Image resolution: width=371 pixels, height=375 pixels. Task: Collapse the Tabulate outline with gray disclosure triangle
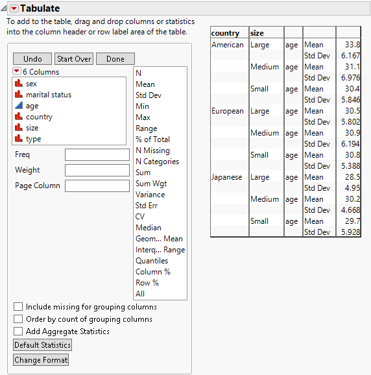4,8
